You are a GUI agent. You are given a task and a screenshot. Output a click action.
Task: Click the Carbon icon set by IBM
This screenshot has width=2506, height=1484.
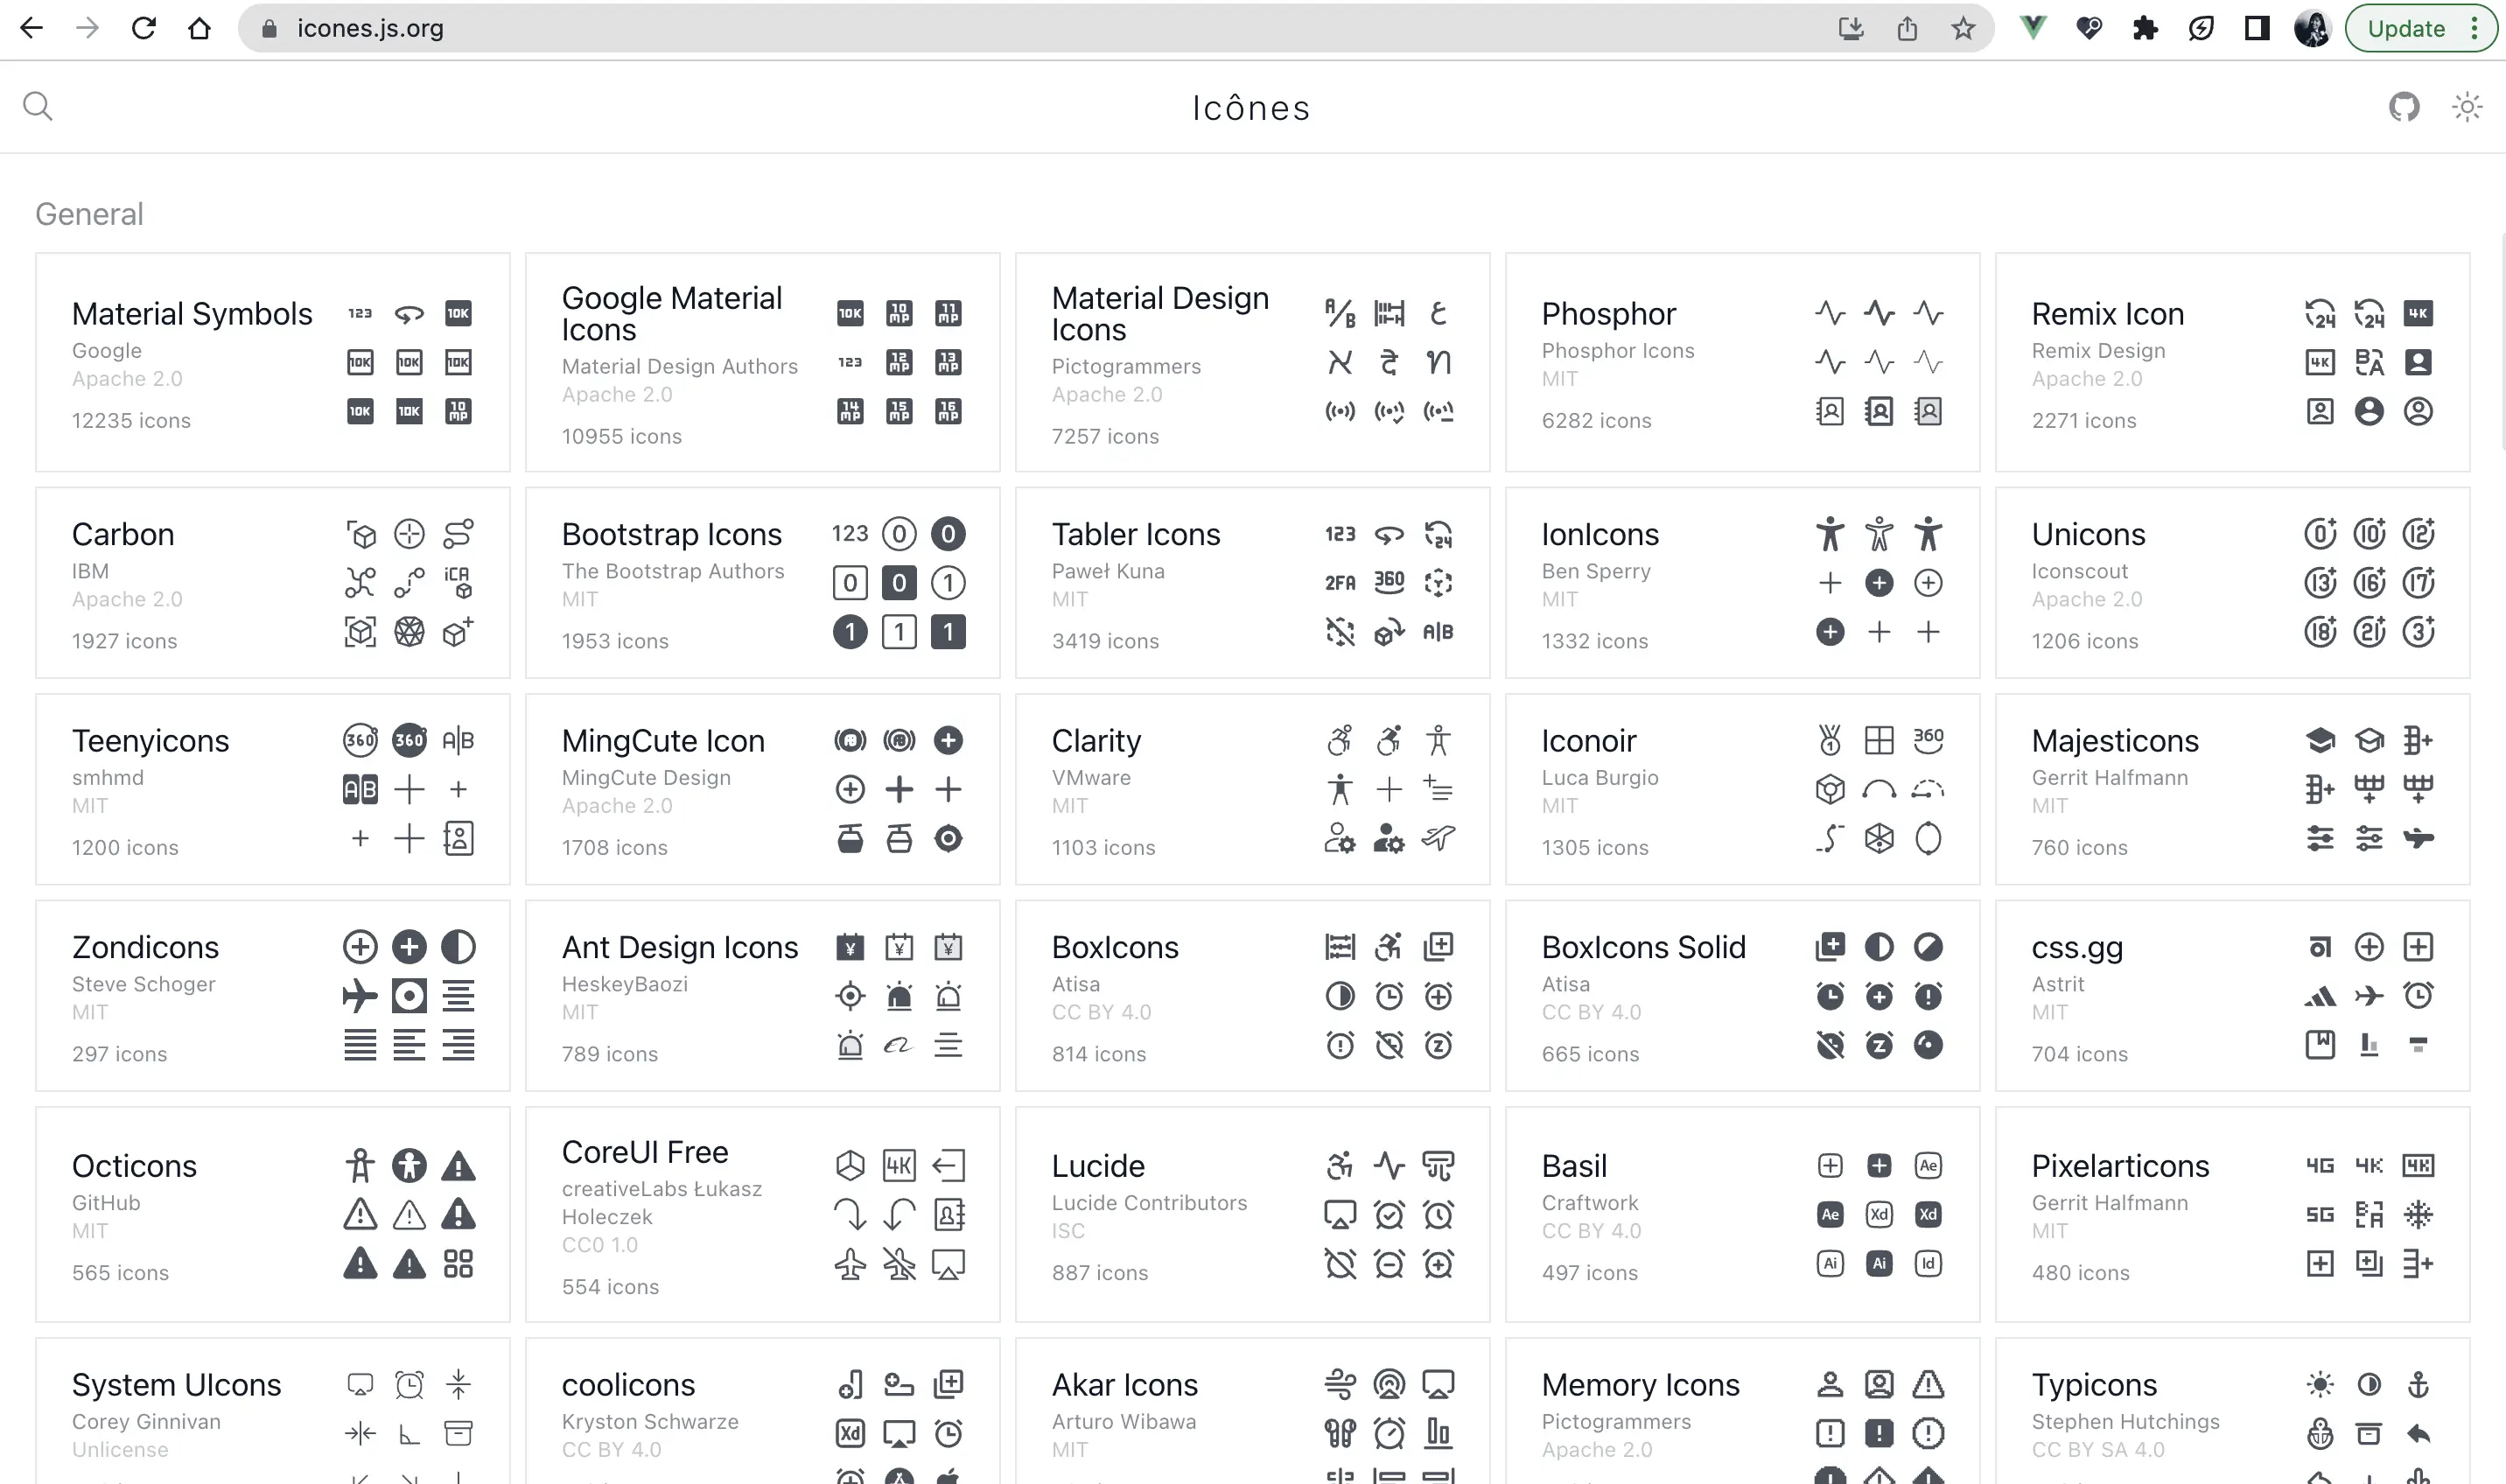[274, 583]
